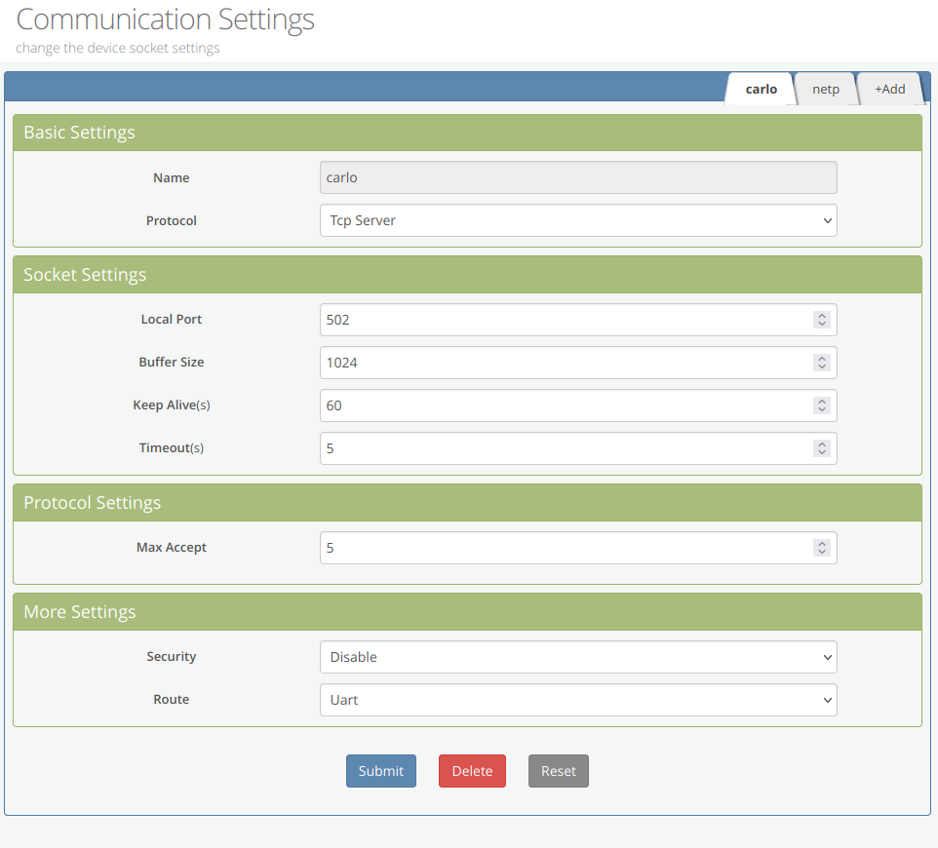938x848 pixels.
Task: Click the gray Reset button
Action: coord(559,771)
